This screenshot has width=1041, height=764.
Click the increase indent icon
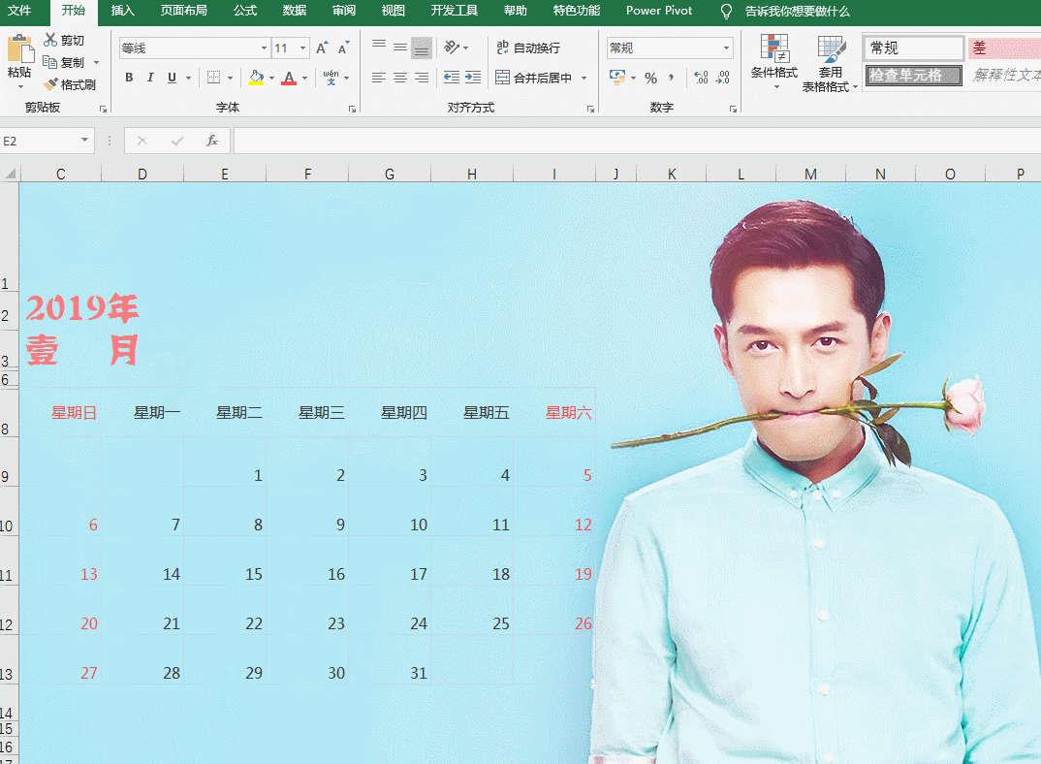pyautogui.click(x=473, y=78)
